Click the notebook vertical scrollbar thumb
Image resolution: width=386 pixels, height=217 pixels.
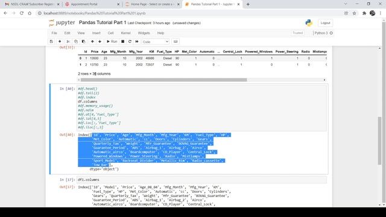[380, 140]
